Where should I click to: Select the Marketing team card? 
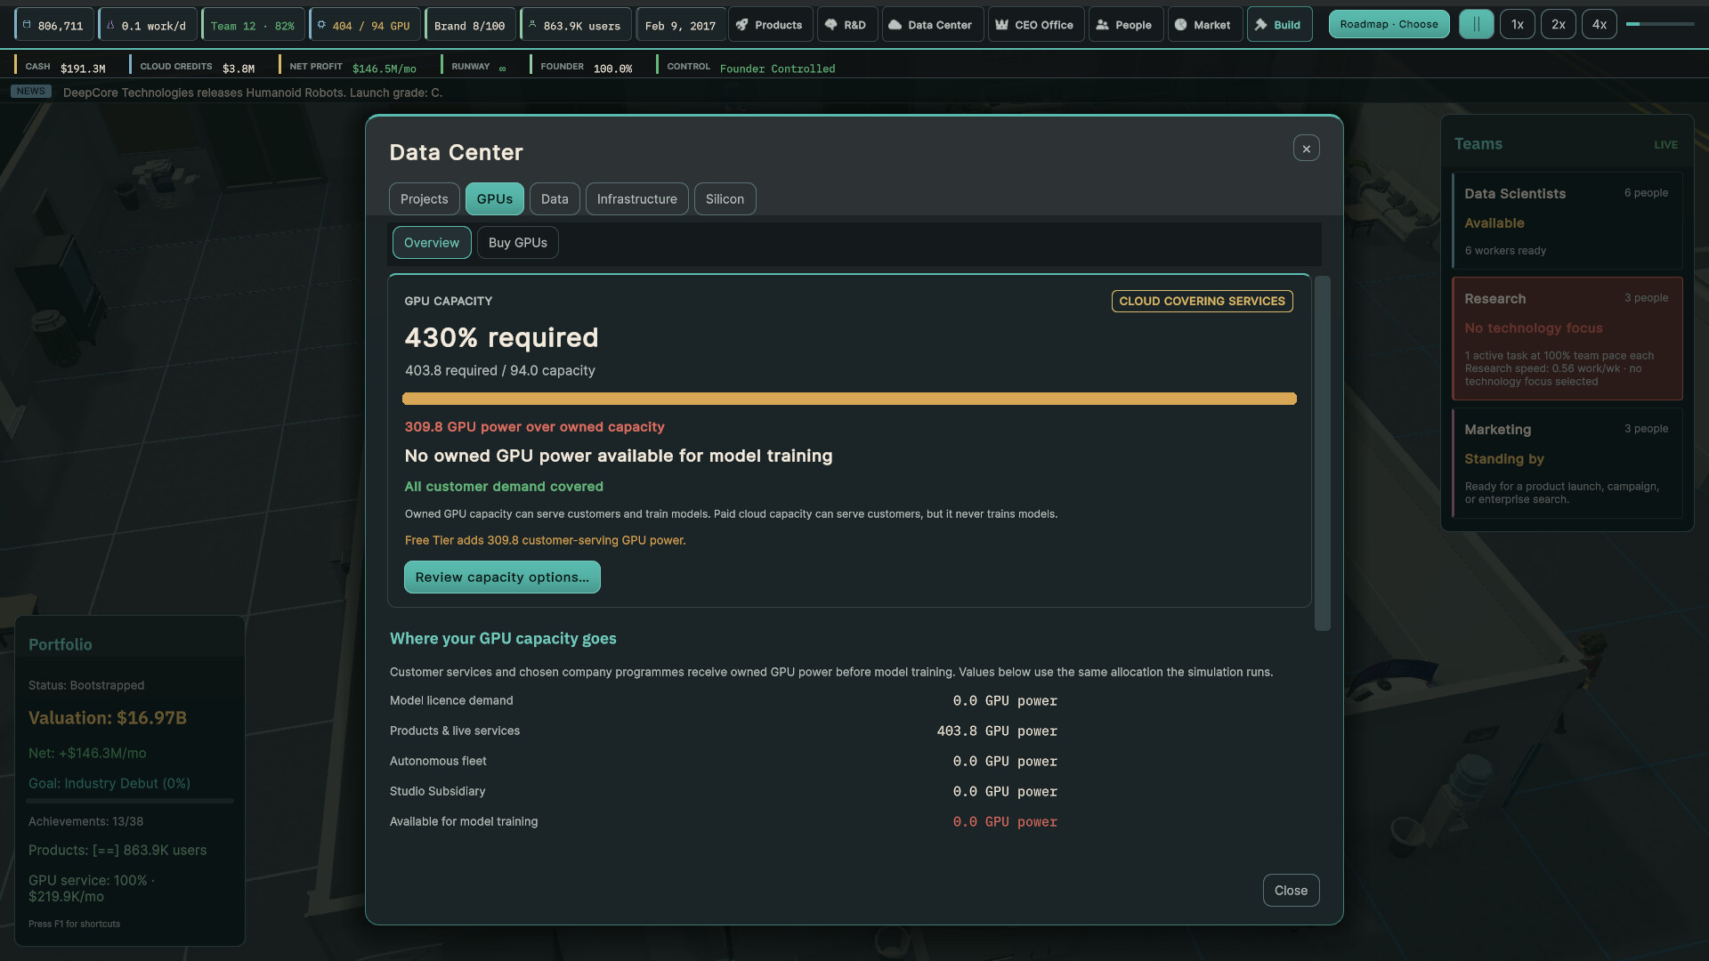point(1567,463)
